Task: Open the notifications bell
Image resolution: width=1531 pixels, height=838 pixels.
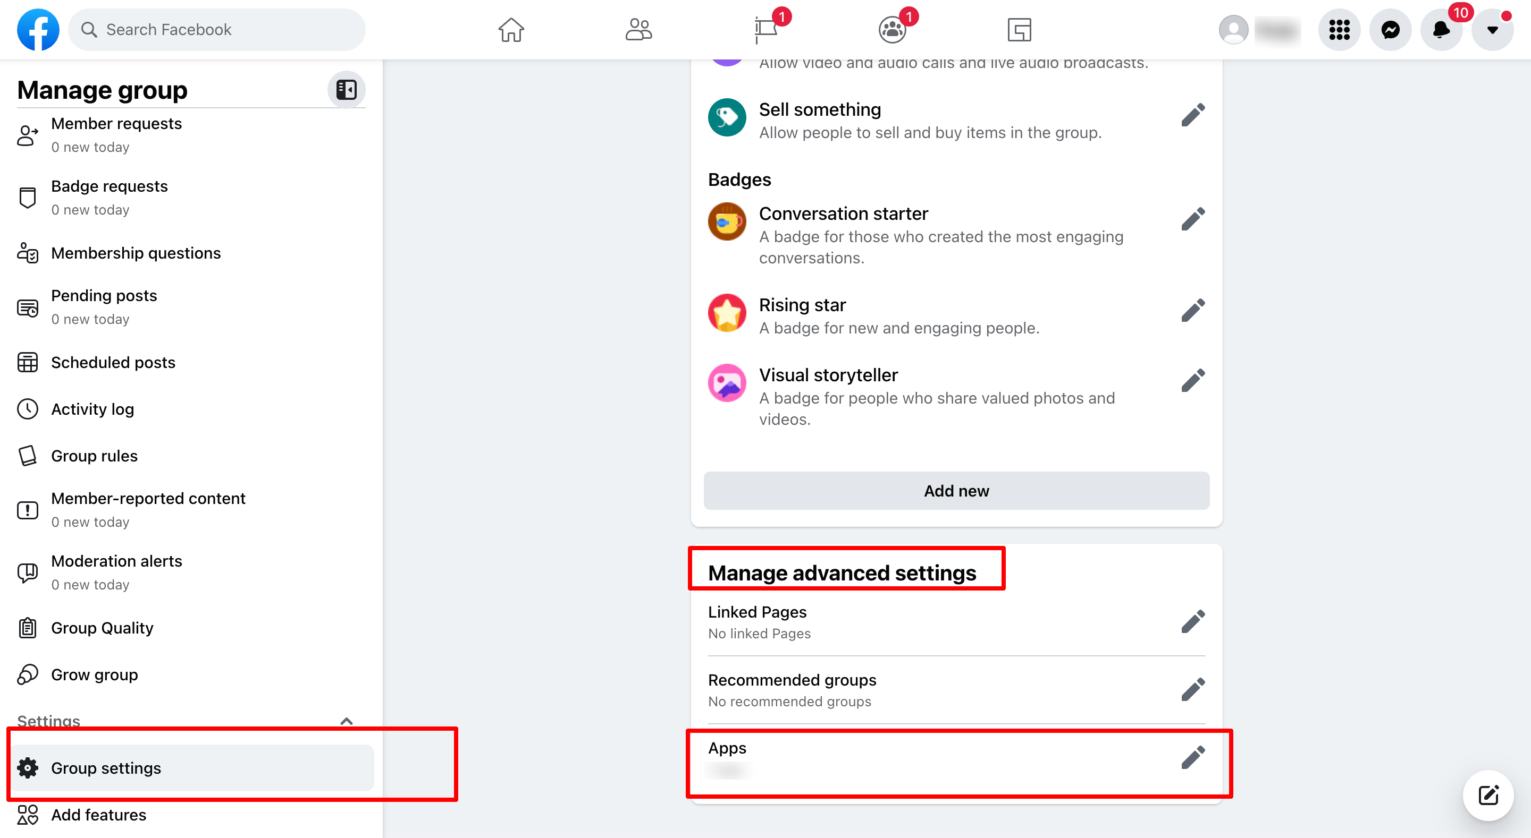Action: tap(1441, 30)
